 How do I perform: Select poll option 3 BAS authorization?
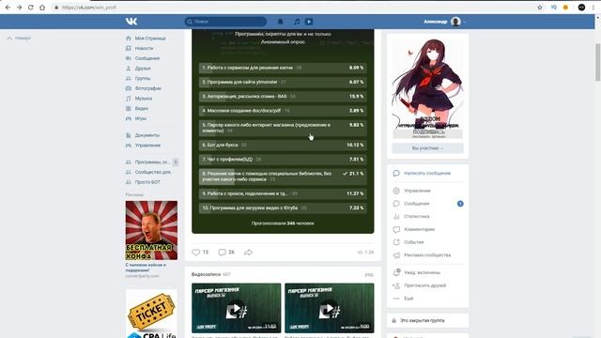283,96
